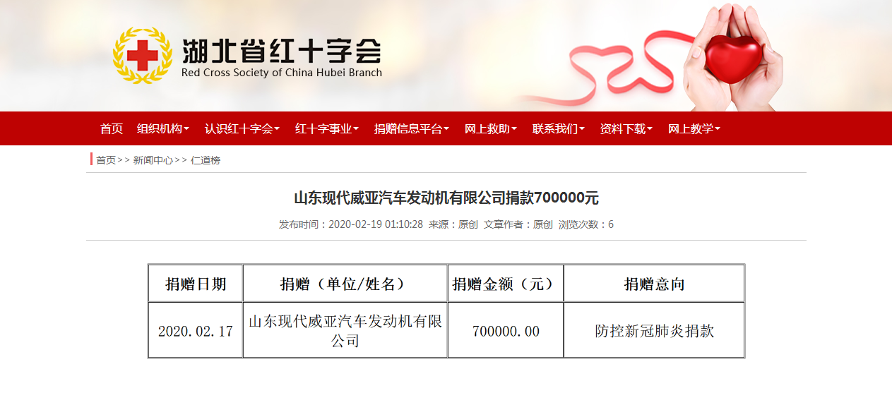This screenshot has height=405, width=892.
Task: Click Red Cross Society of China Hubei Branch text
Action: click(282, 73)
